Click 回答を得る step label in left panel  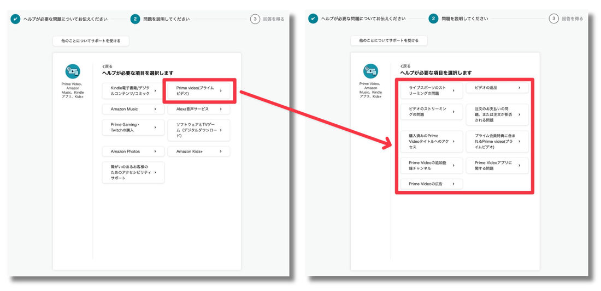[274, 19]
